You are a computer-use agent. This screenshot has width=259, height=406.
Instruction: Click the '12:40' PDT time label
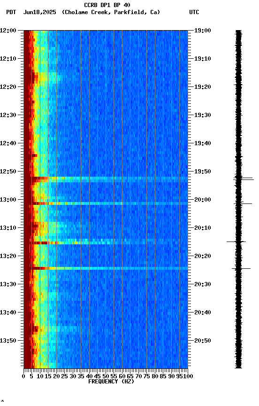[8, 143]
